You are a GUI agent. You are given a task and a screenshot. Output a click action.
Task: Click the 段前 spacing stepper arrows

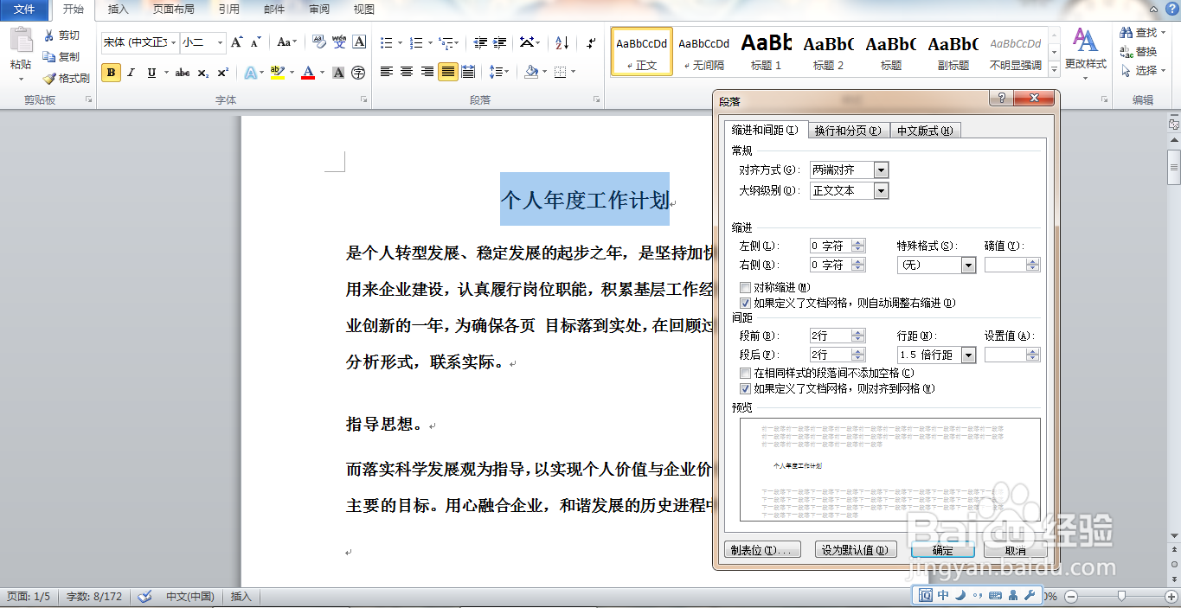[x=858, y=336]
